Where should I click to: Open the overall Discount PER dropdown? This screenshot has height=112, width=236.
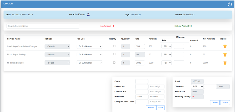(197, 86)
